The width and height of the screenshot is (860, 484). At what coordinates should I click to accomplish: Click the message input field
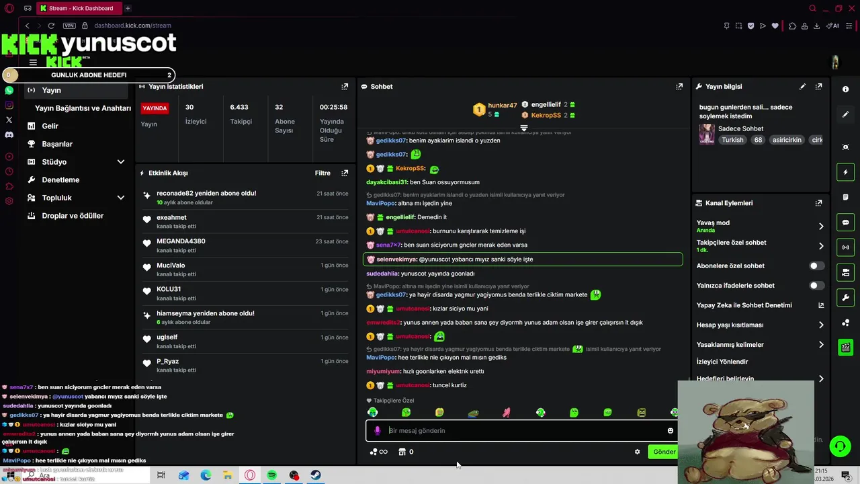point(524,431)
